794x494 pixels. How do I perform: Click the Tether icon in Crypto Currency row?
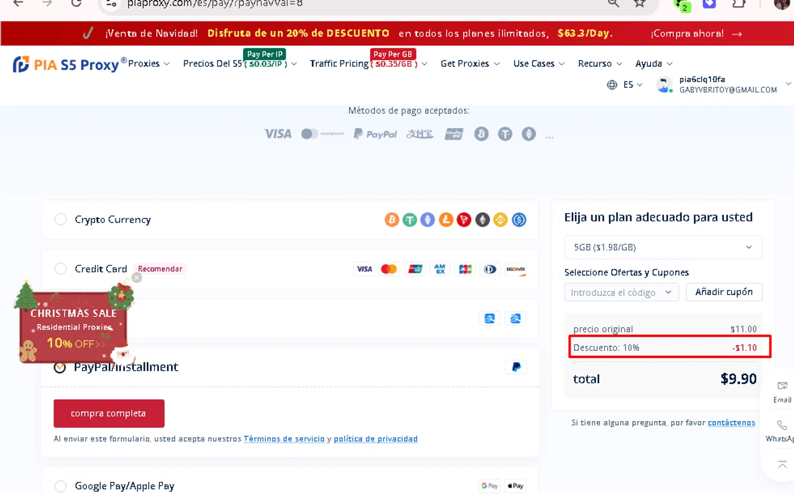(x=410, y=219)
